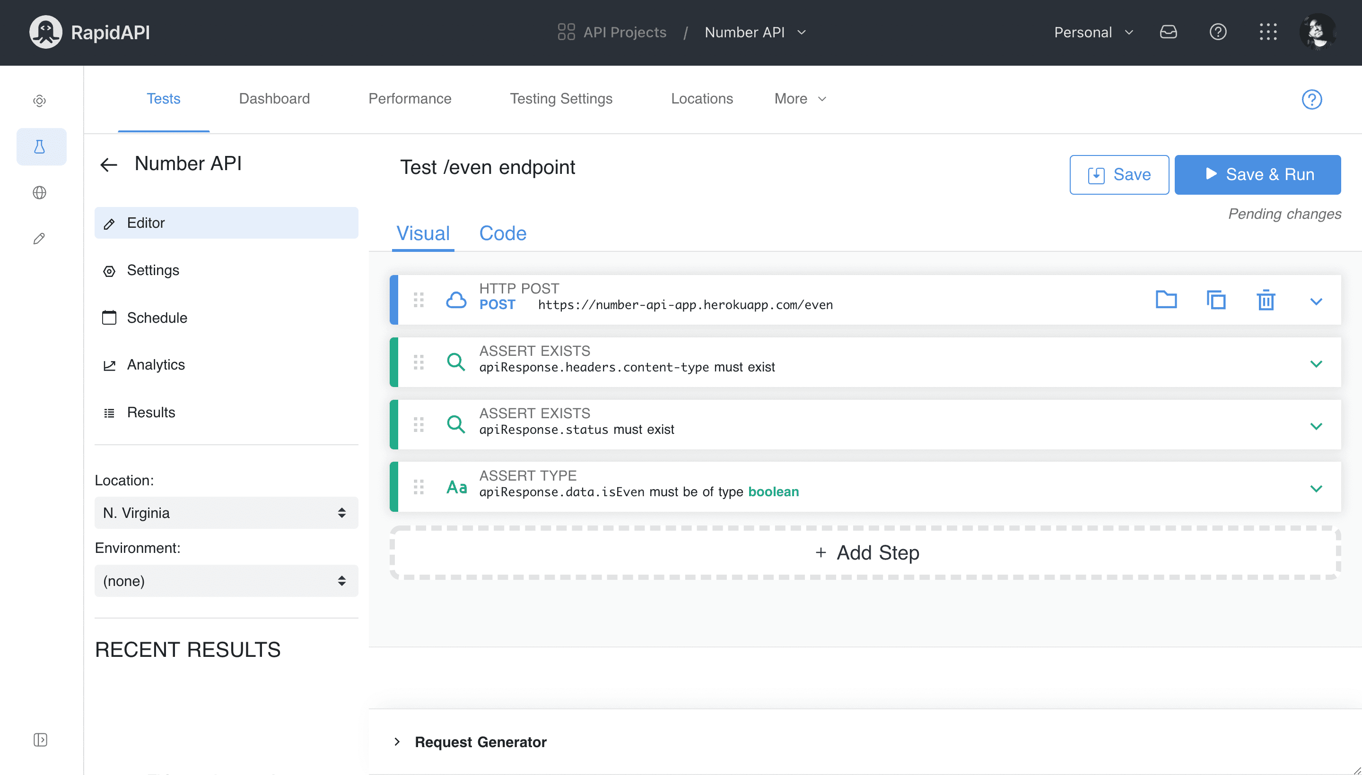Expand the HTTP POST step chevron

click(x=1316, y=301)
